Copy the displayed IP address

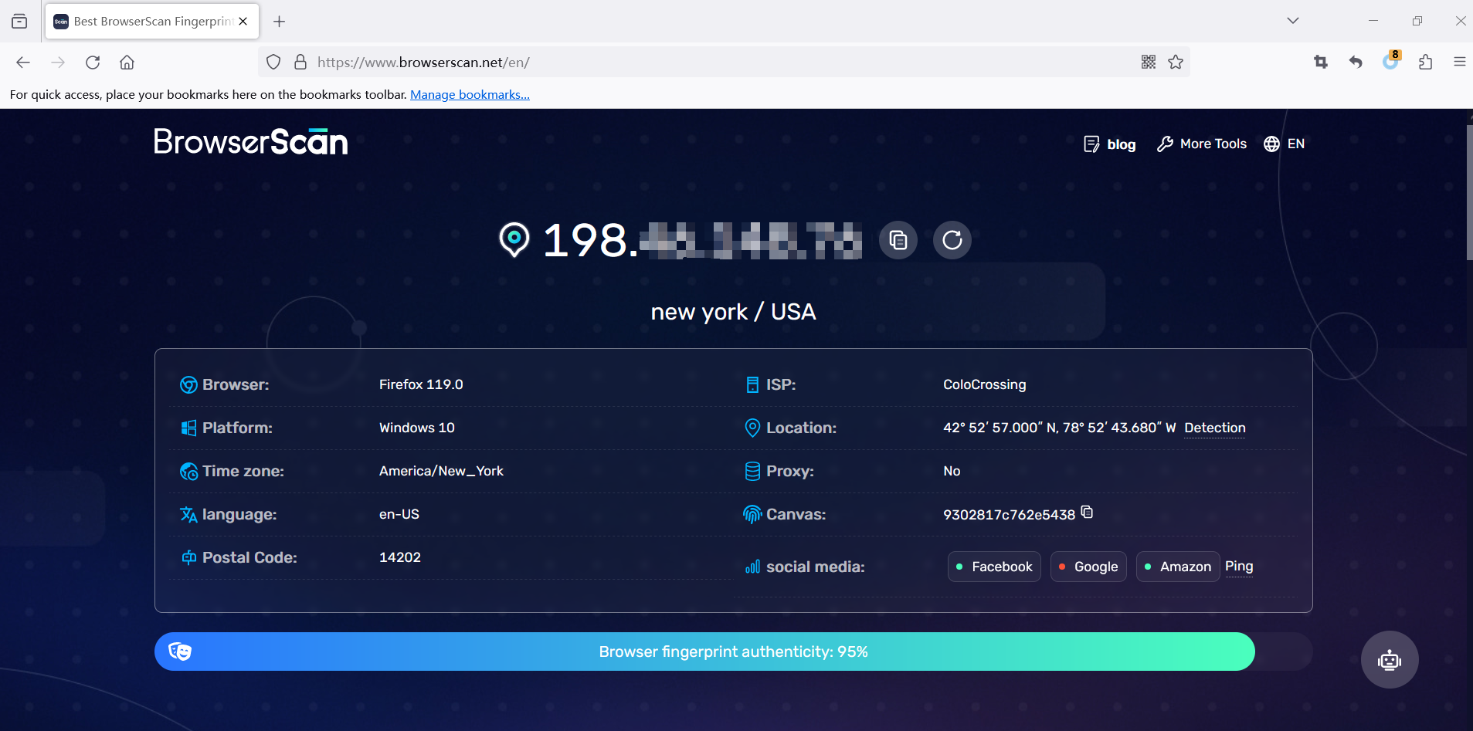coord(898,240)
